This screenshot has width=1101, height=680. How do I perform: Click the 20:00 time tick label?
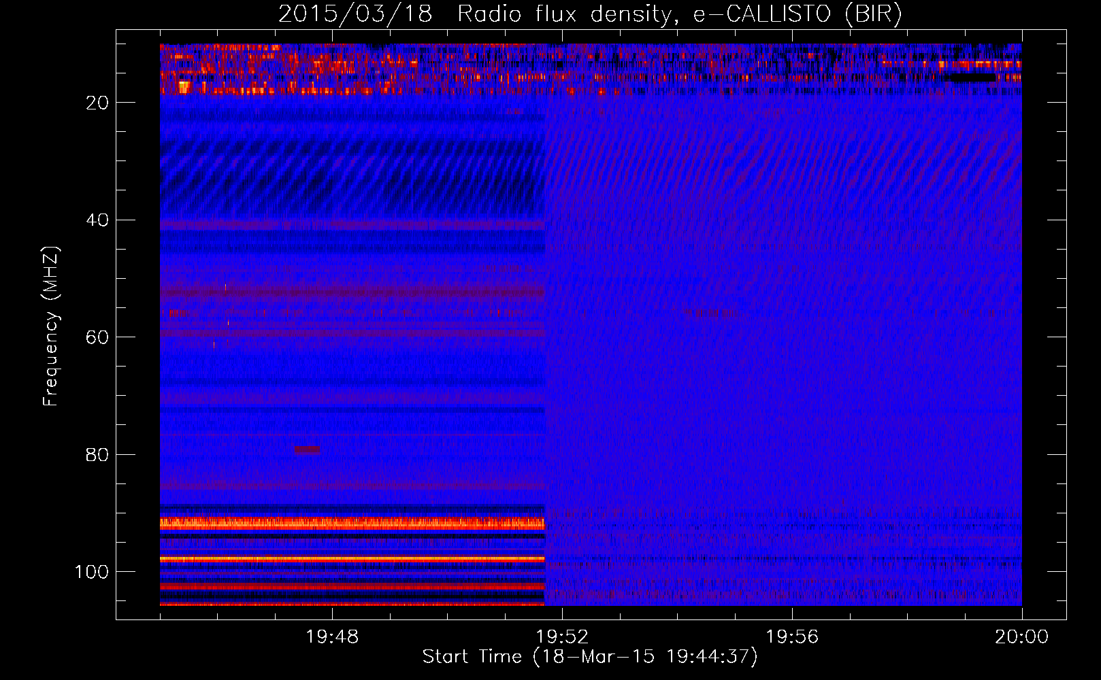[x=1022, y=637]
